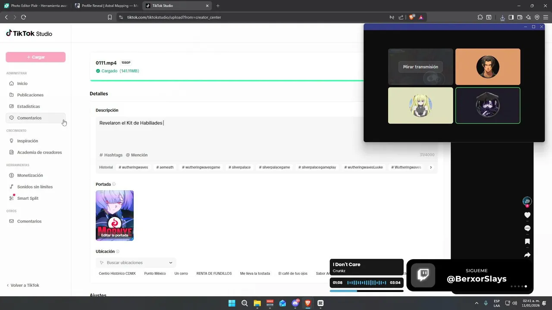Screen dimensions: 552x310
Task: Click the Twitch icon on overlay
Action: coord(423,275)
